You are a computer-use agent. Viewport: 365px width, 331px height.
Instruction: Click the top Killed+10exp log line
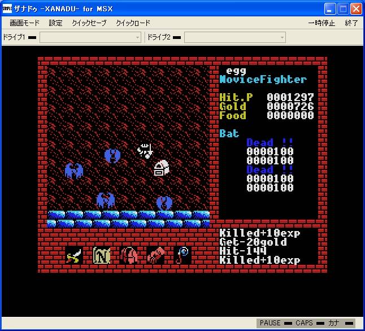point(260,233)
